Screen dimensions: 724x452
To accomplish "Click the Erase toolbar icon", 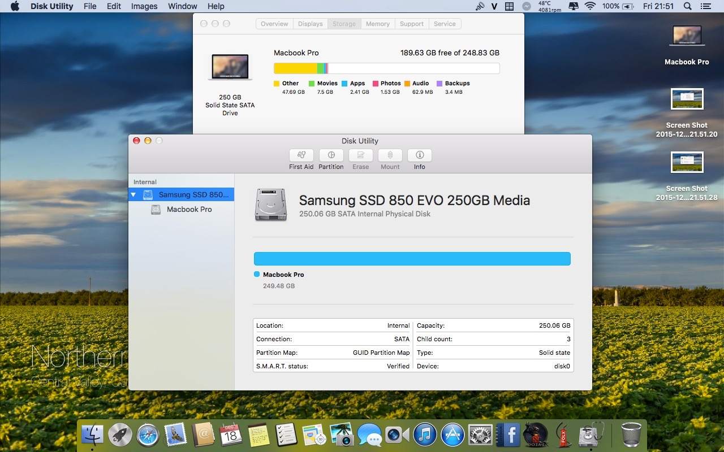I will click(360, 155).
